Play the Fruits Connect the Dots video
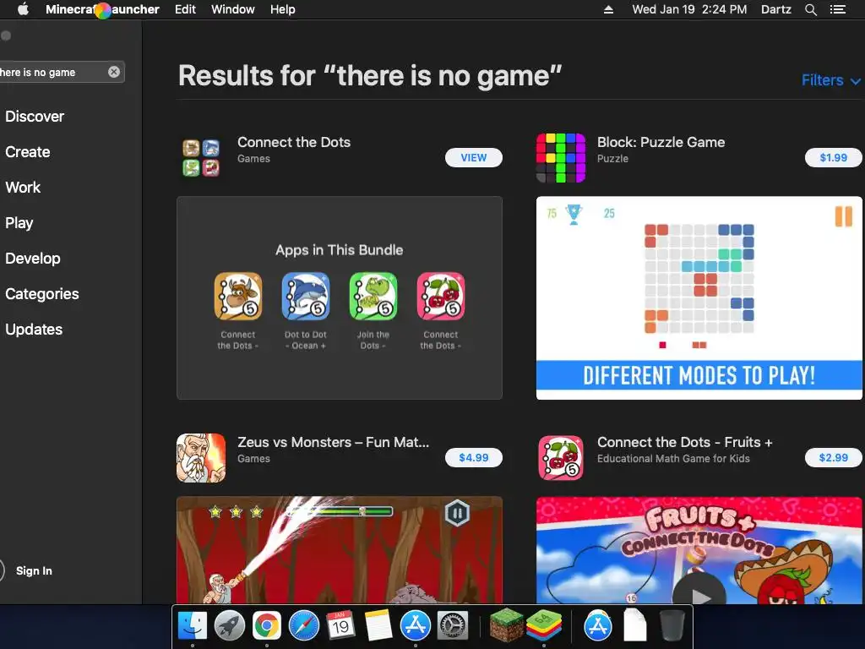Screen dimensions: 865x649 tap(699, 596)
